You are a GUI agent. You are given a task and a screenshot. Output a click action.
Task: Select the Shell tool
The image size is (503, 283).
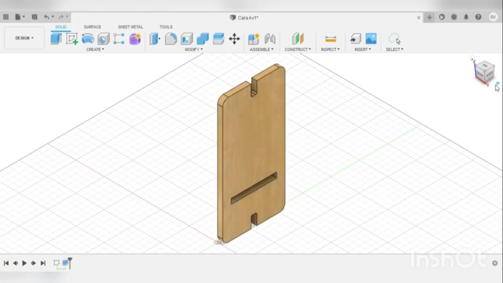(x=187, y=39)
